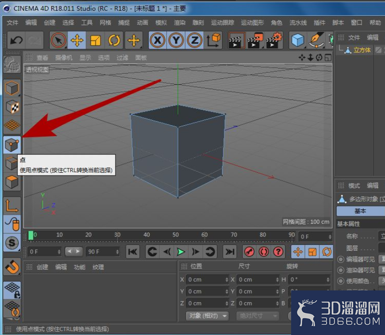Image resolution: width=385 pixels, height=335 pixels.
Task: Render to Picture Viewer icon
Action: pos(255,40)
